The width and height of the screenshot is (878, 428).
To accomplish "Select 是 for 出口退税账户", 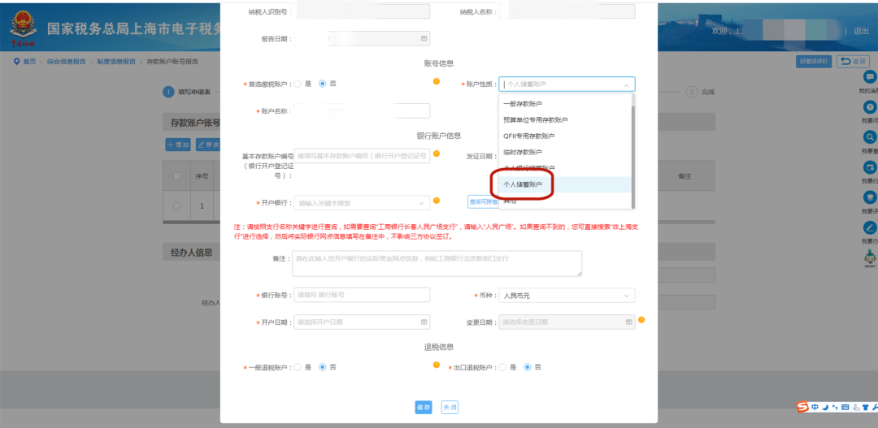I will pos(503,368).
